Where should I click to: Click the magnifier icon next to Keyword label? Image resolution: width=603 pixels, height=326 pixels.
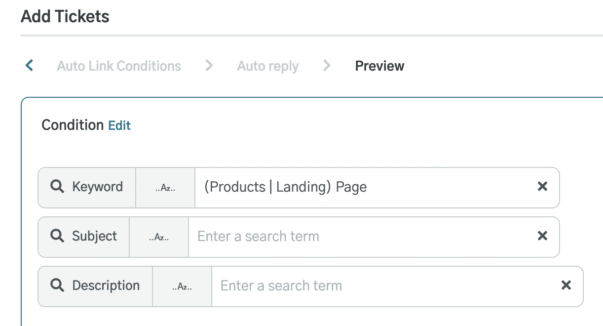[57, 187]
